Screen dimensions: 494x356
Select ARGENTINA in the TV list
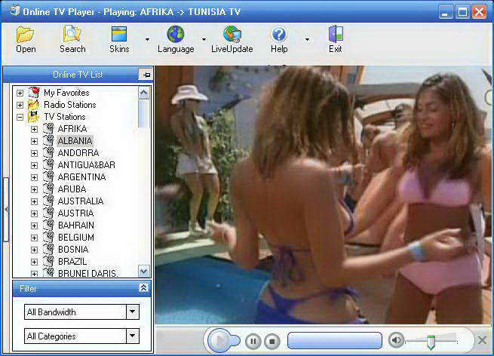point(81,177)
